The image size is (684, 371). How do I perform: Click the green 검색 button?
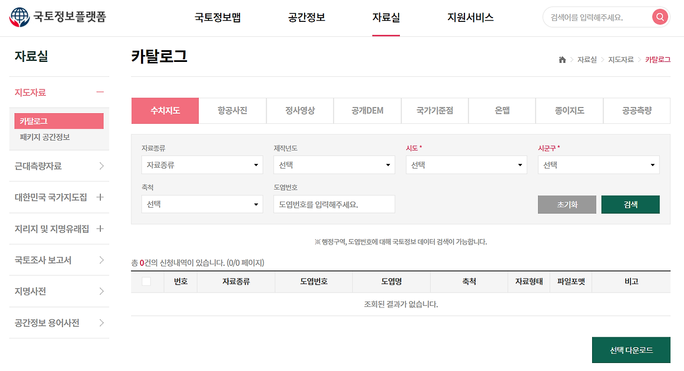click(x=630, y=204)
